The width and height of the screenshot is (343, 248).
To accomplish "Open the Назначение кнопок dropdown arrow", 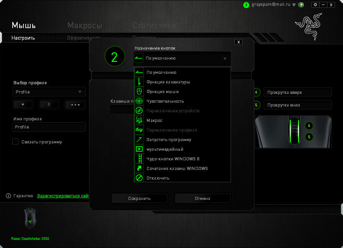I will pyautogui.click(x=225, y=59).
